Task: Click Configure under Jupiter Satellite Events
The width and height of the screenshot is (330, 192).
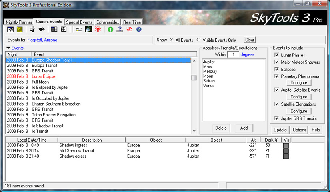Action: pos(299,97)
